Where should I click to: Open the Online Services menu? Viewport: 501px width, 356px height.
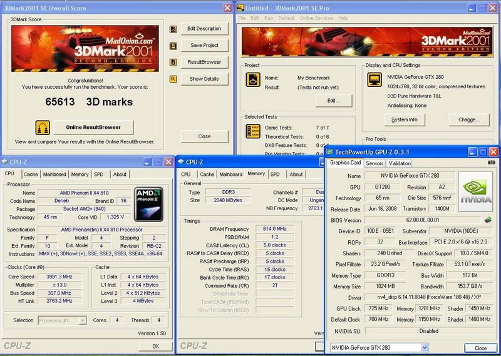pos(316,18)
